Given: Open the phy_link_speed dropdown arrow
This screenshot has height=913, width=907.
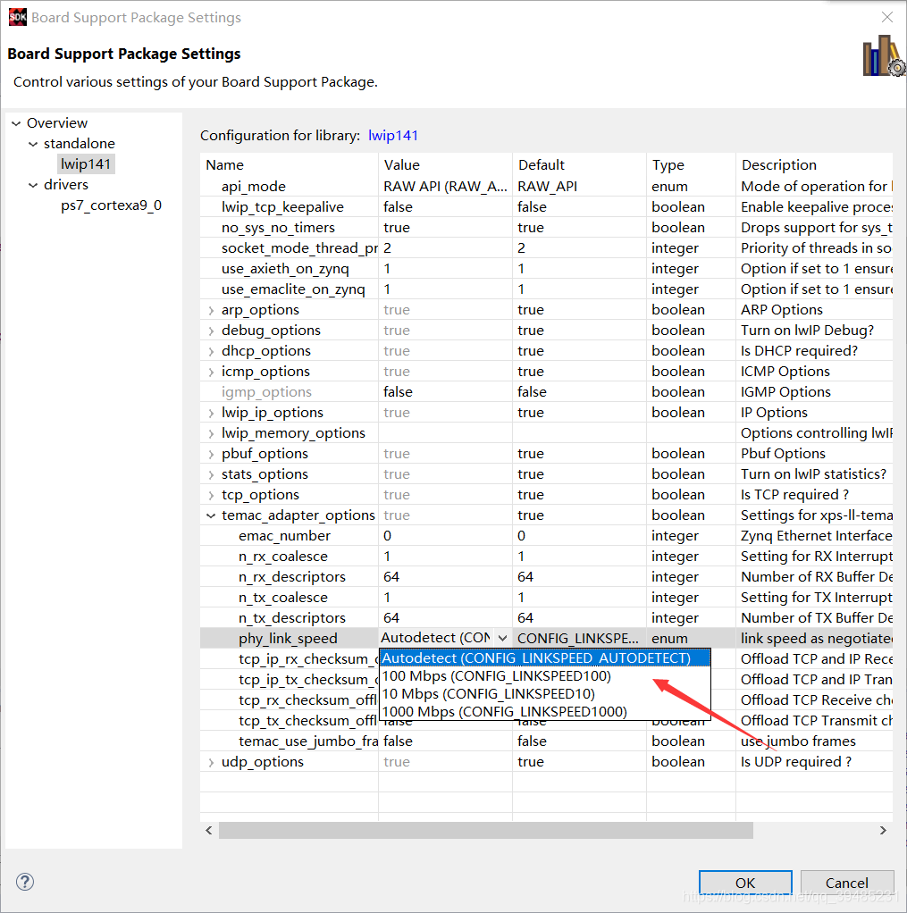Looking at the screenshot, I should tap(502, 638).
